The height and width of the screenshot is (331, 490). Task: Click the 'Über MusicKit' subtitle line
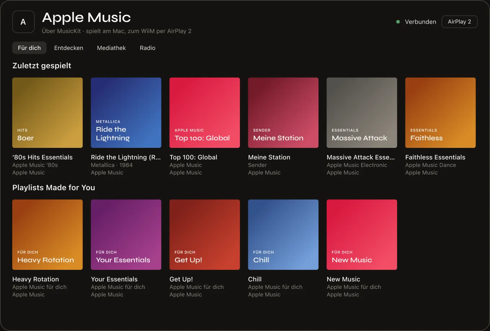[x=117, y=31]
